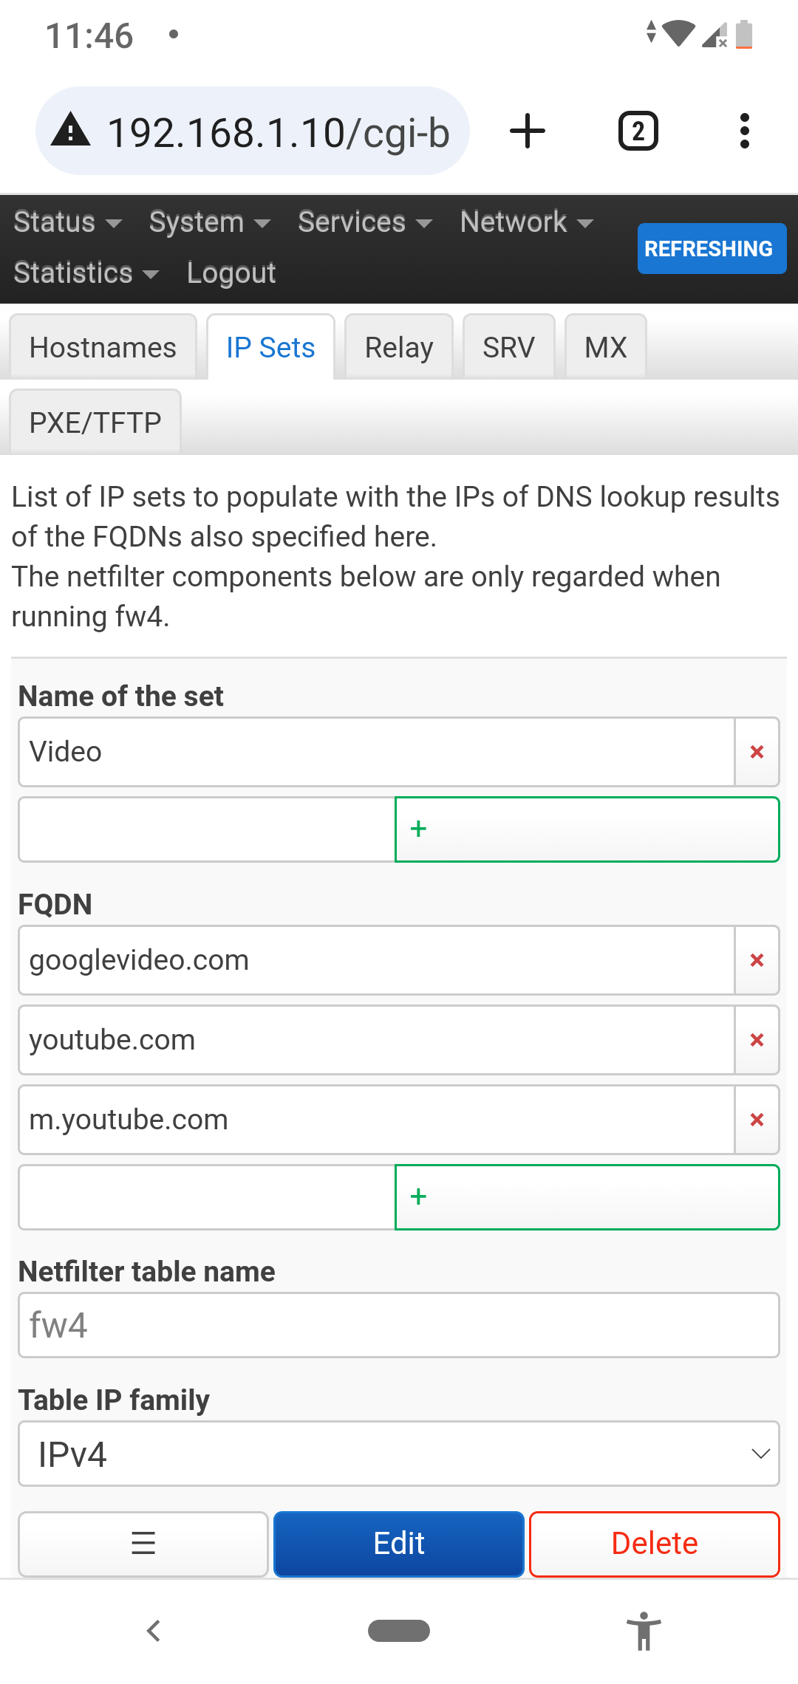The width and height of the screenshot is (798, 1684).
Task: Expand the Status menu
Action: pos(68,222)
